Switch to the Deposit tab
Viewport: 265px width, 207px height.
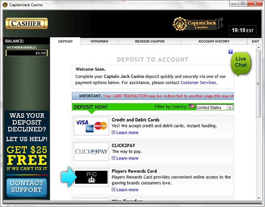[65, 41]
